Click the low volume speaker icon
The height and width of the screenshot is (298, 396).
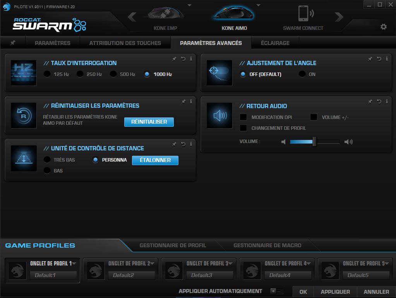(x=283, y=142)
